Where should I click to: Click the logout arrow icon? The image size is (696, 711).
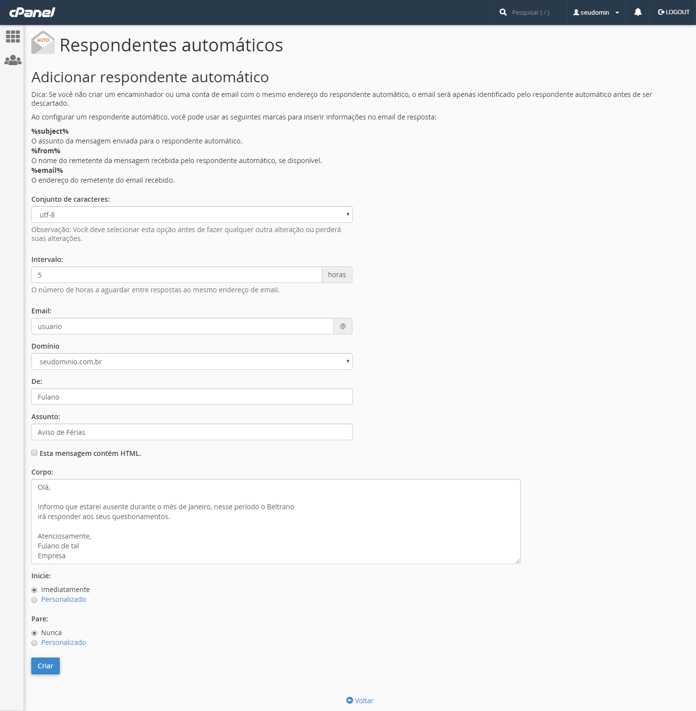click(x=661, y=12)
